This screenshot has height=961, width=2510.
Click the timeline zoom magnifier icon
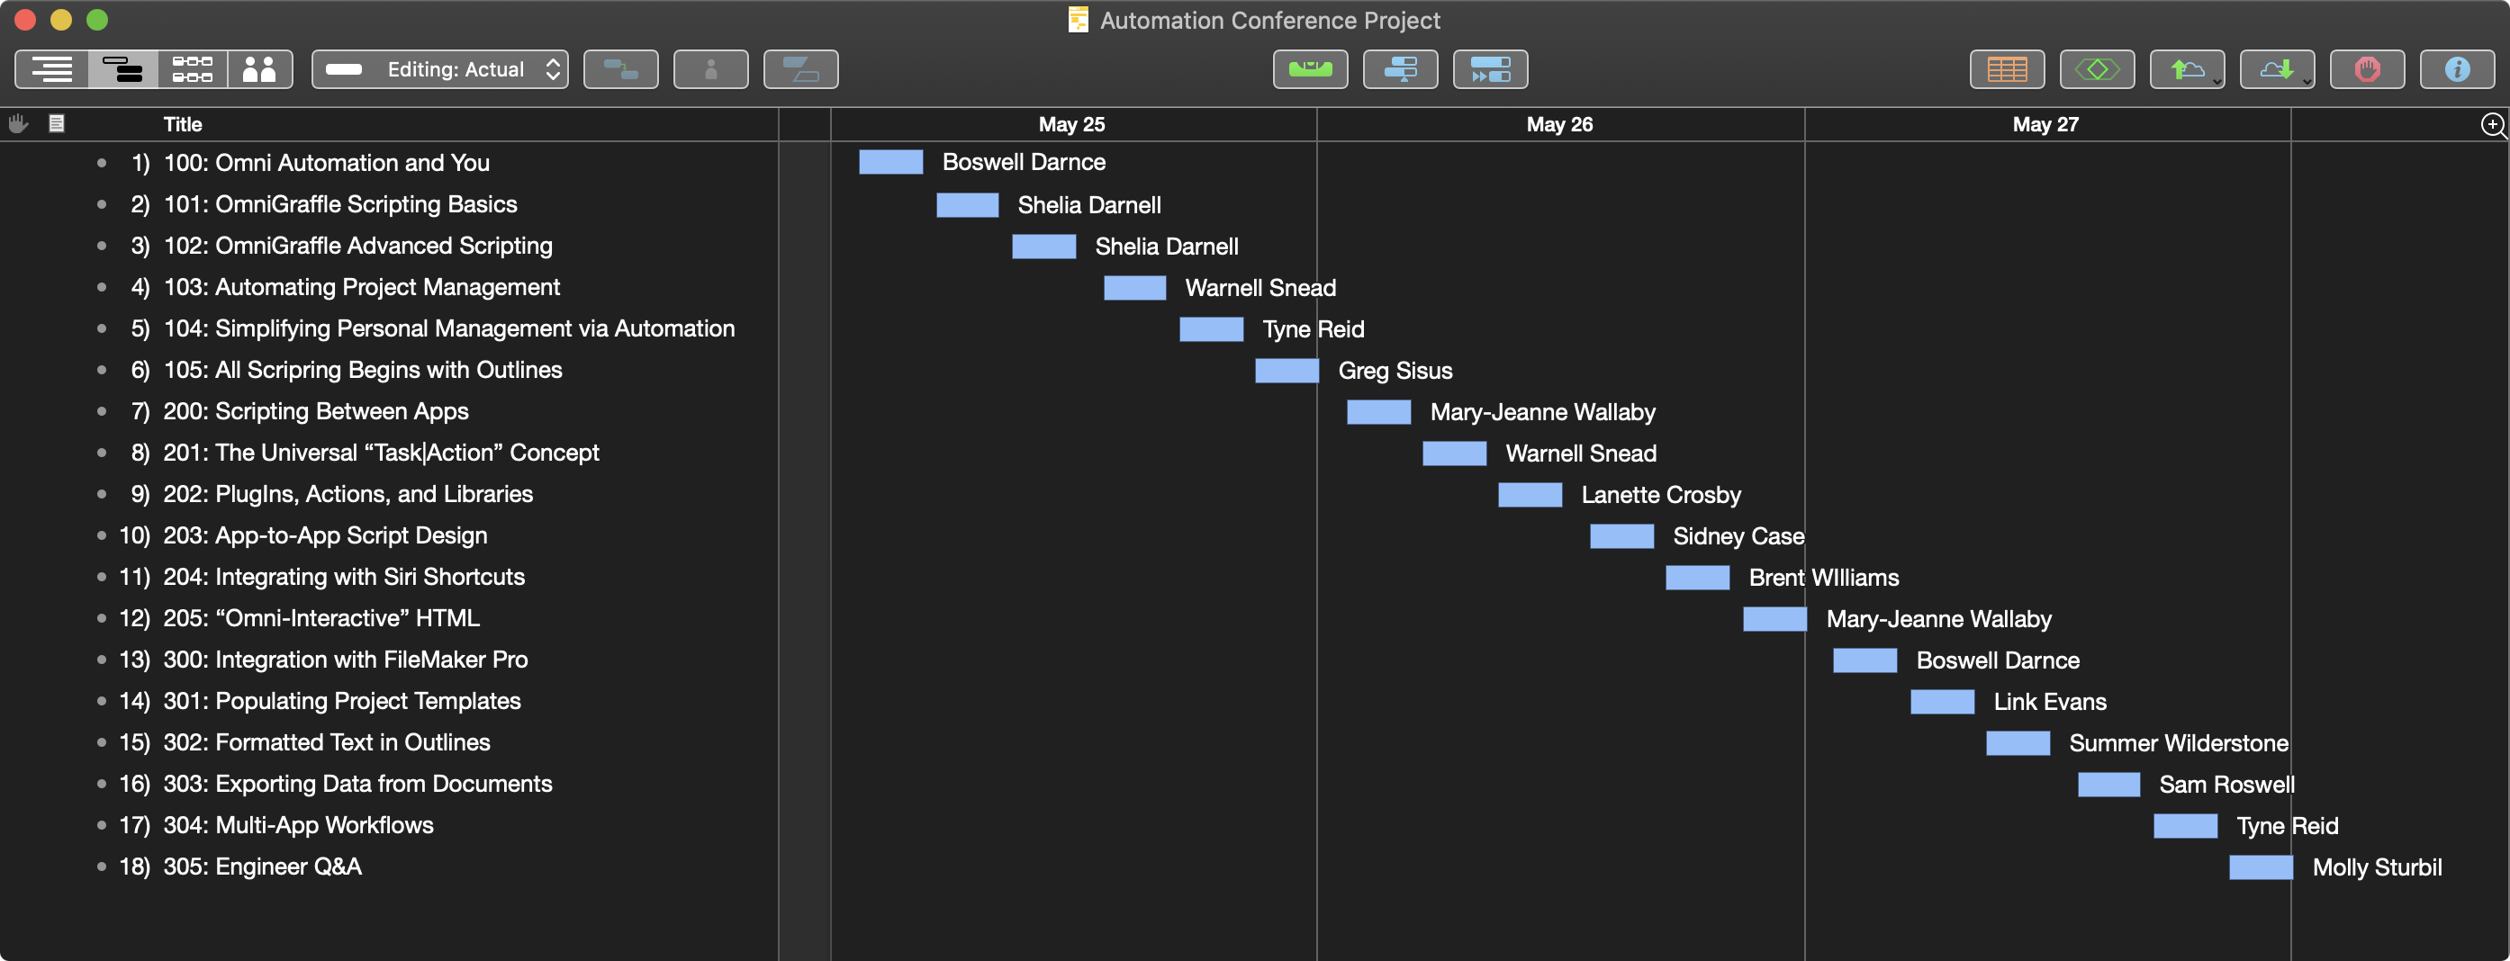click(x=2491, y=125)
